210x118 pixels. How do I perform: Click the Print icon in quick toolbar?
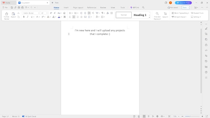pos(19,7)
